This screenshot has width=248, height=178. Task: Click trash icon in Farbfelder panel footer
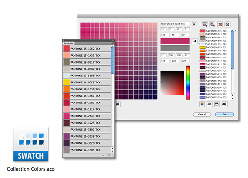pyautogui.click(x=109, y=155)
